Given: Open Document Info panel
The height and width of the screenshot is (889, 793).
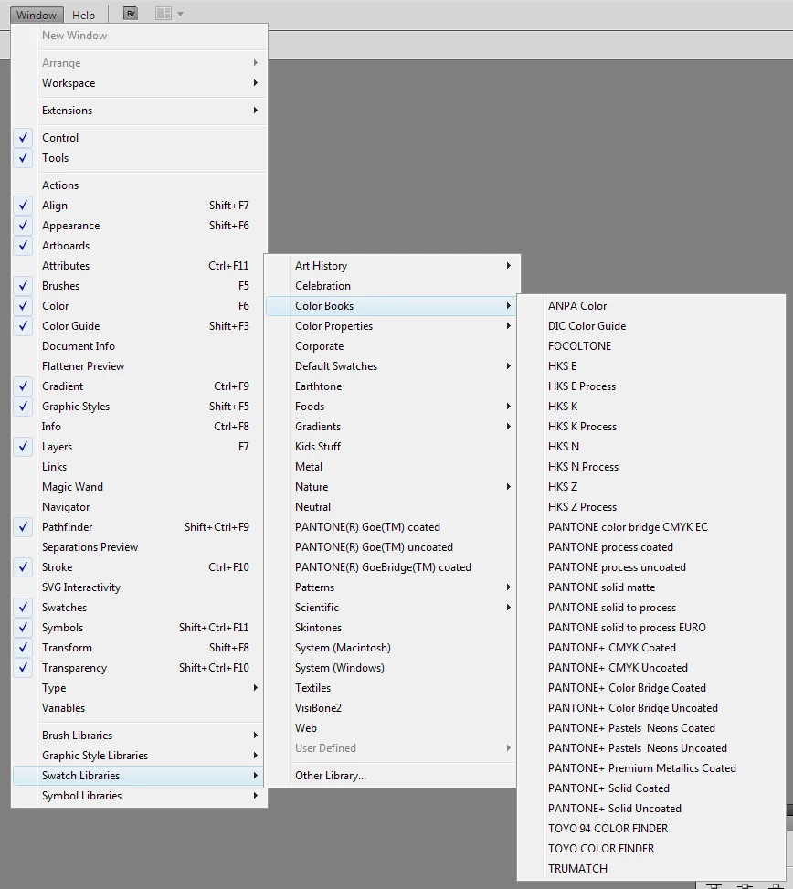Looking at the screenshot, I should 139,346.
